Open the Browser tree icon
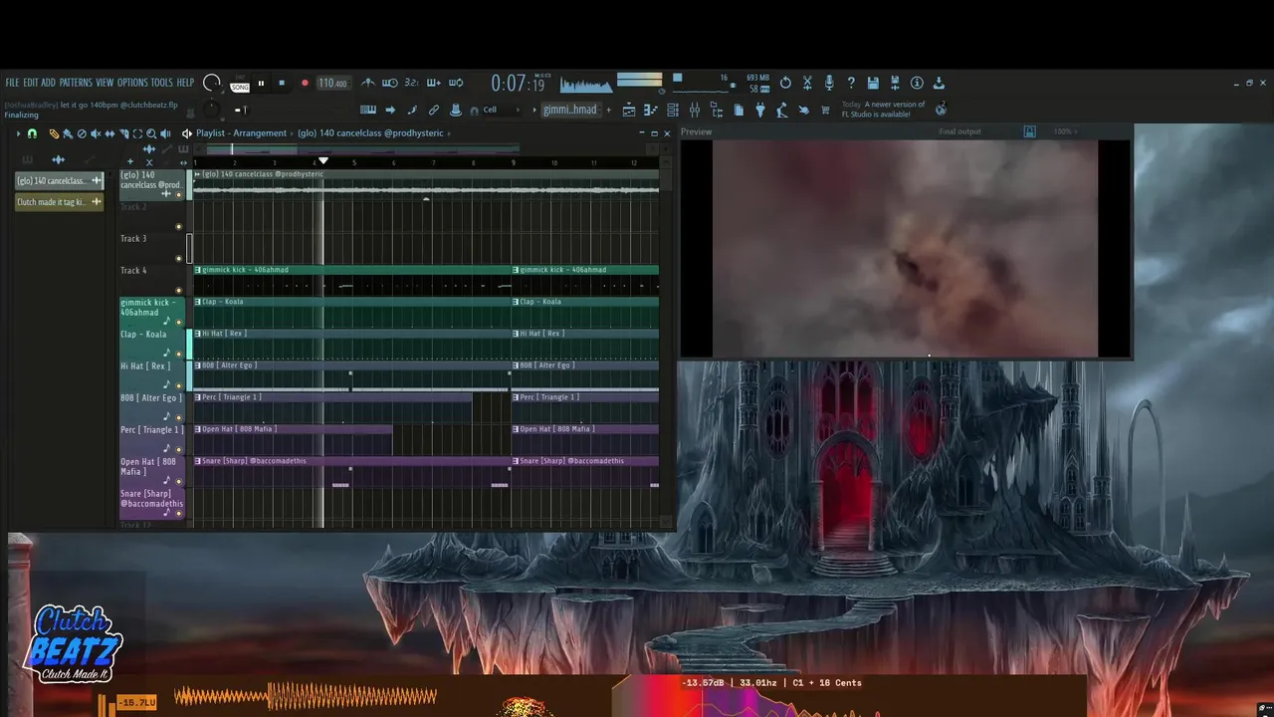1274x717 pixels. pos(717,110)
